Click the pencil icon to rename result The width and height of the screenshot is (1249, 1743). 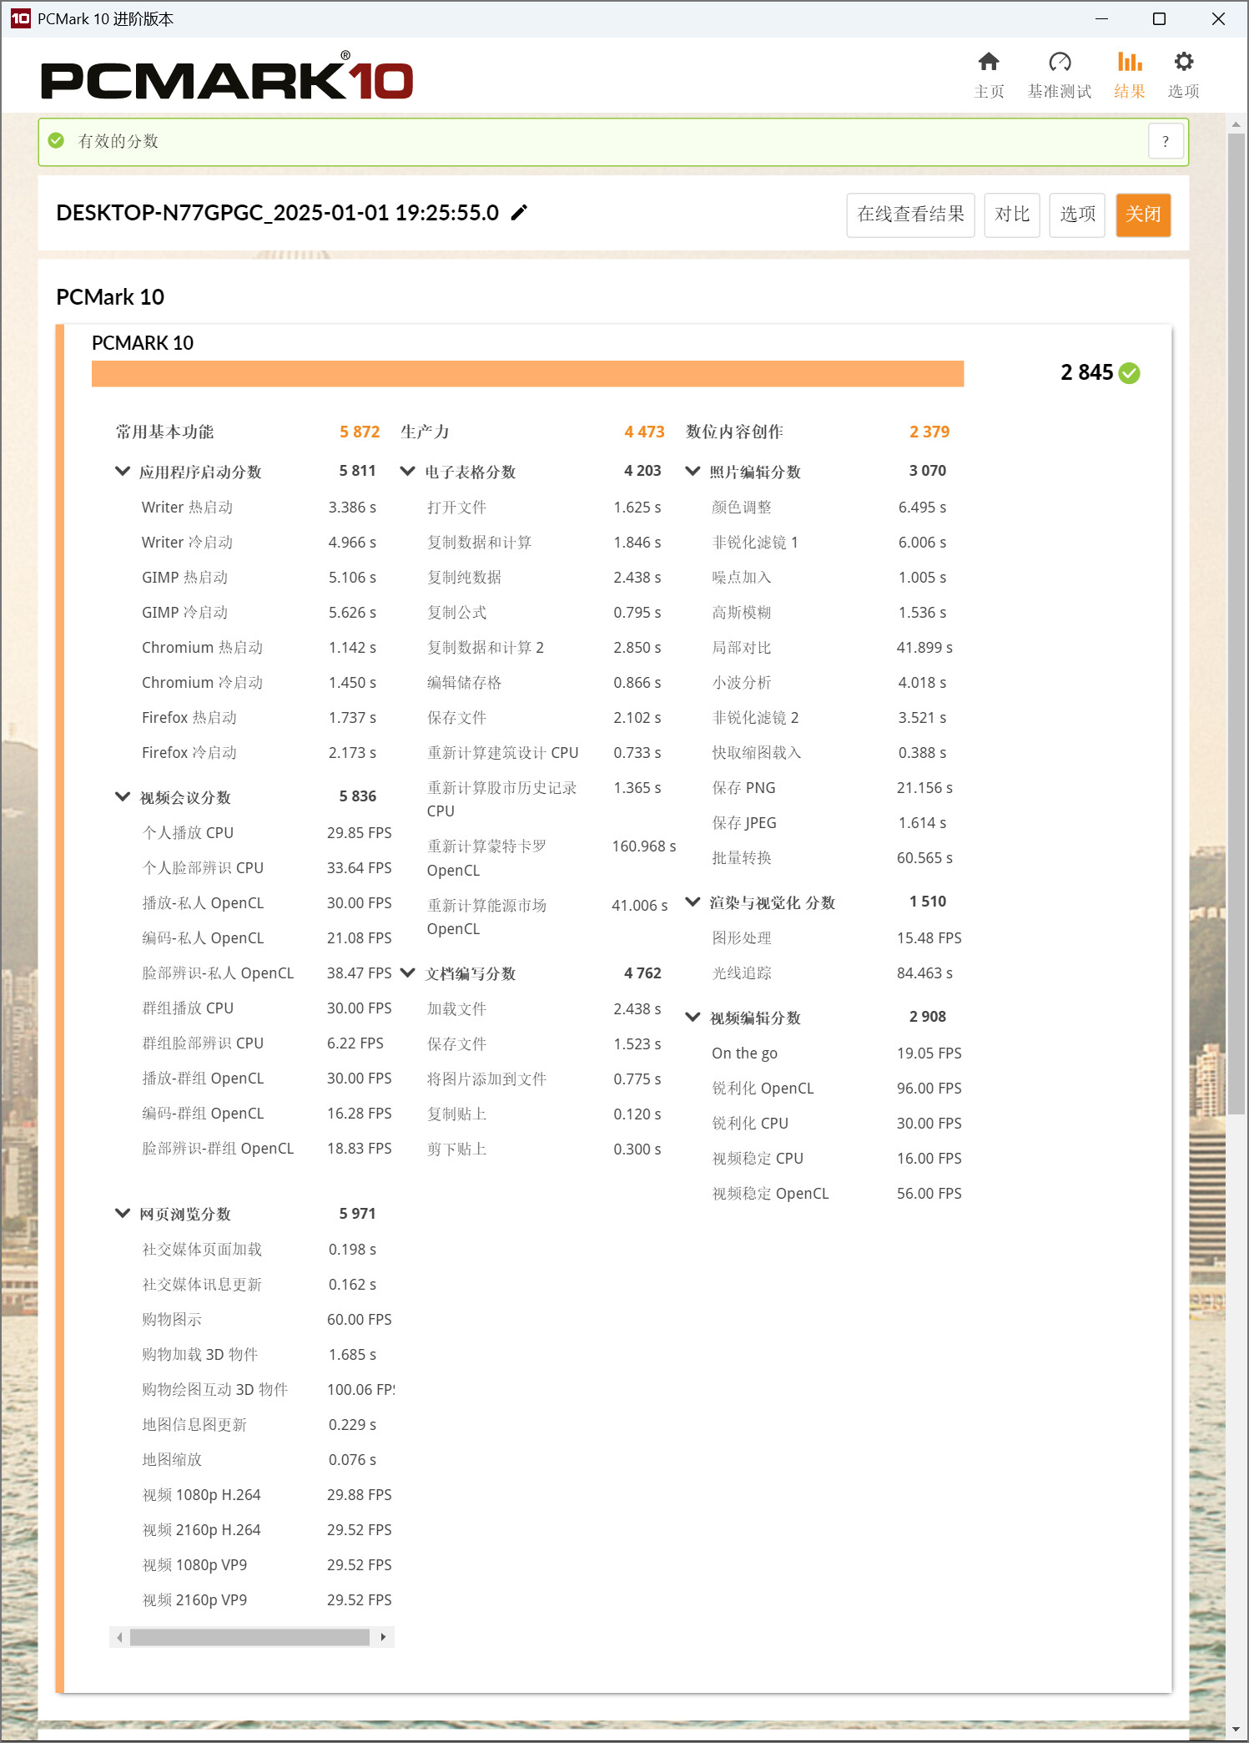pos(519,213)
